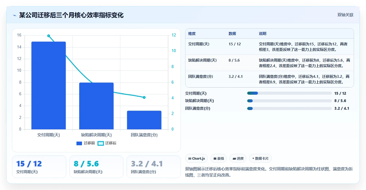366x190 pixels.
Task: Click the 表格 tag chip
Action: point(219,158)
